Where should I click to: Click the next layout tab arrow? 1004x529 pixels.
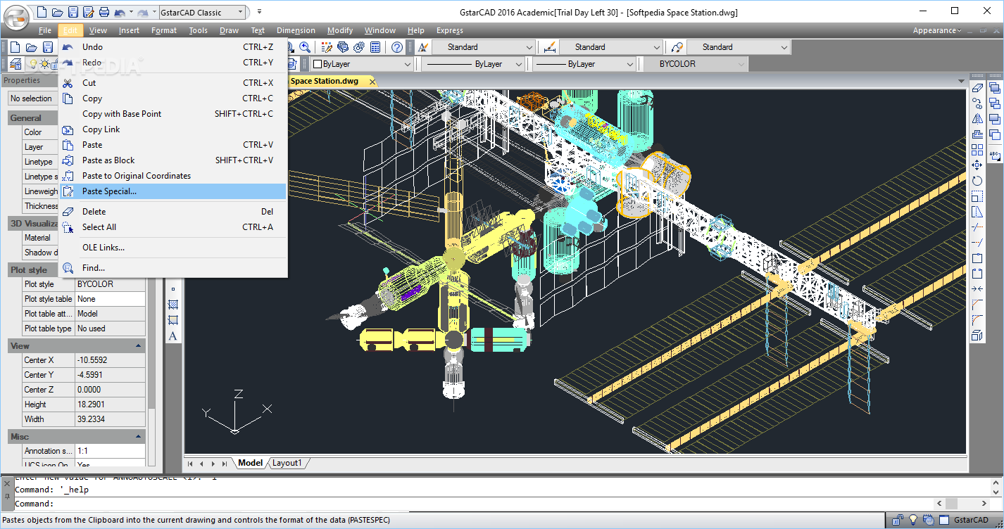[213, 464]
